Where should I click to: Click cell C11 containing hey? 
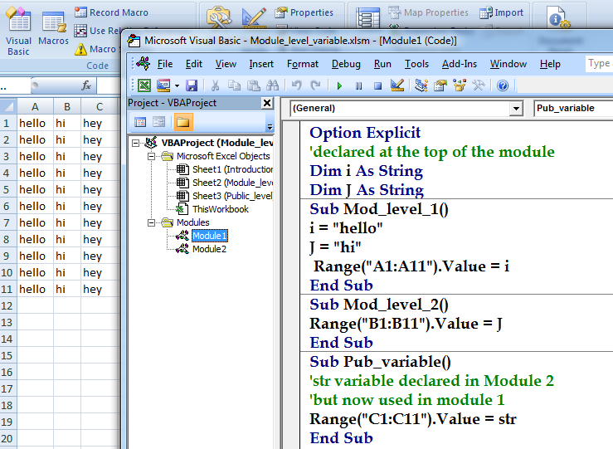tap(100, 289)
